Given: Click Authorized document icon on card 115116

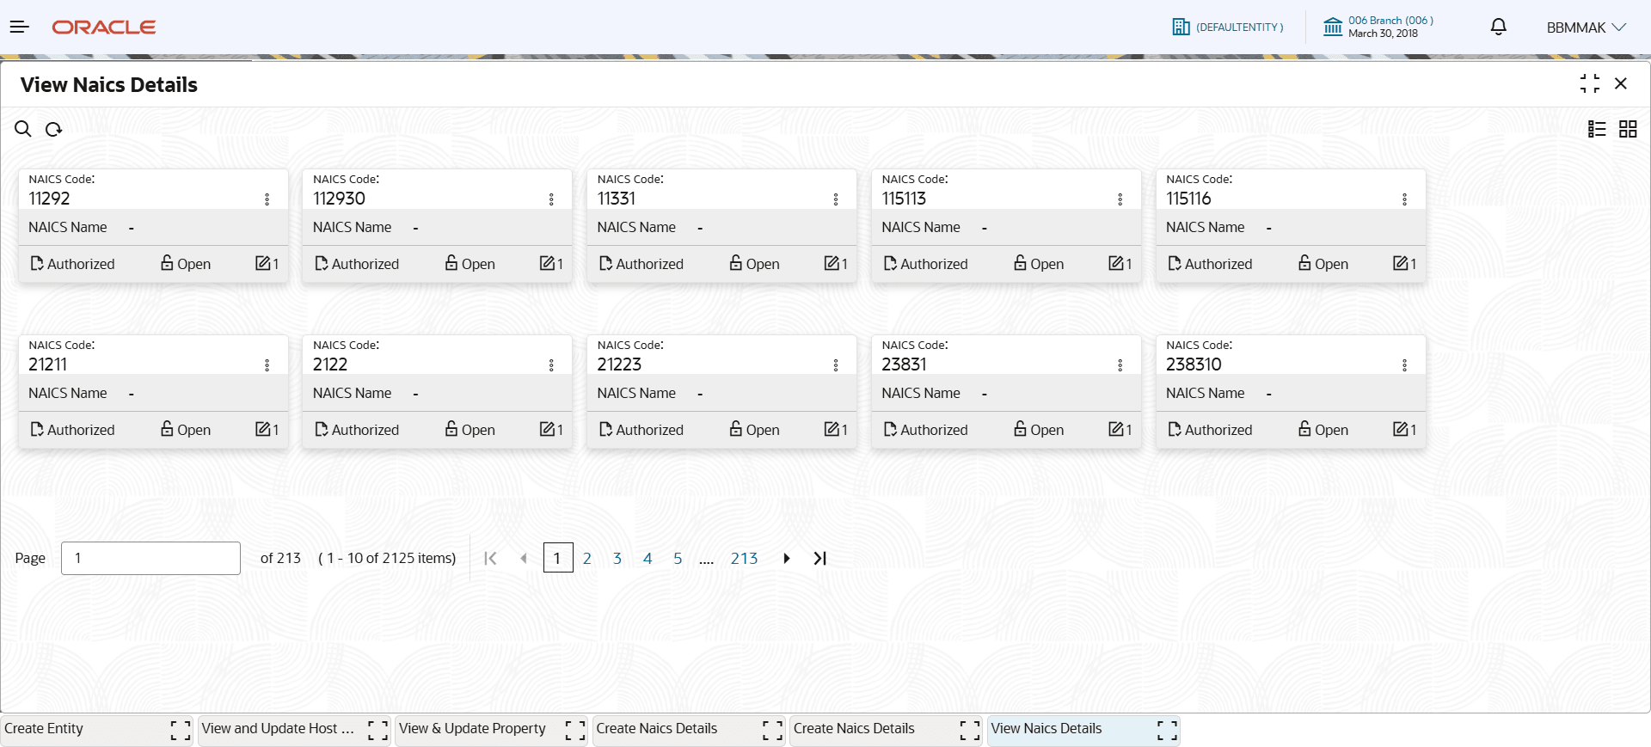Looking at the screenshot, I should point(1175,263).
